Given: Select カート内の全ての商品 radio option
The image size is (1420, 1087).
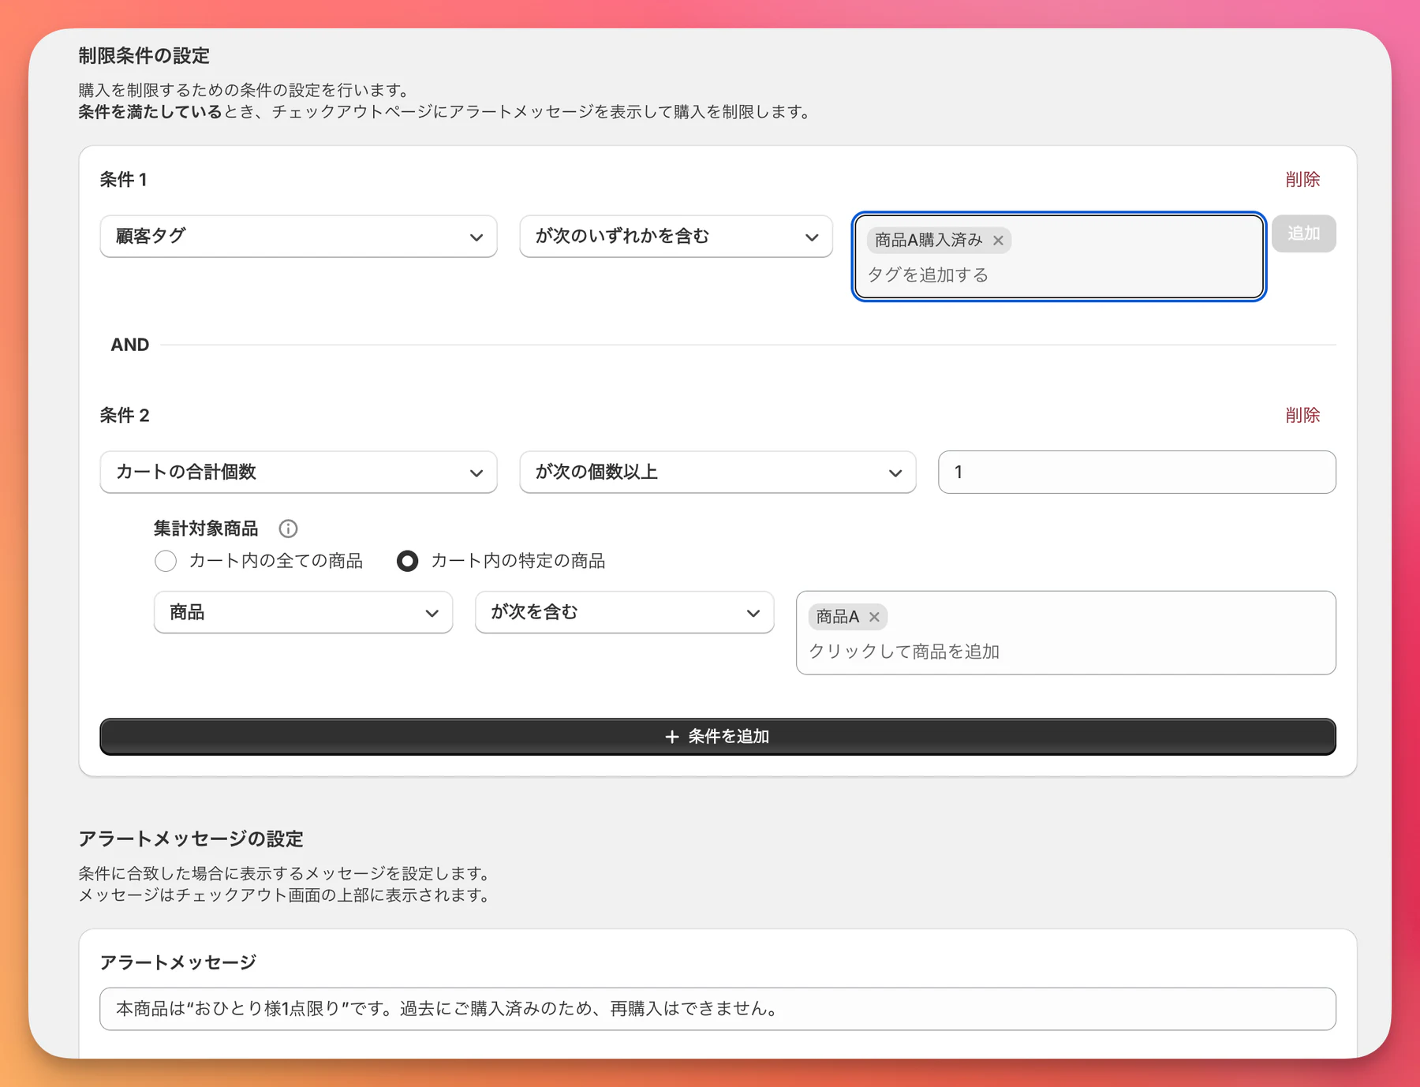Looking at the screenshot, I should click(x=166, y=561).
